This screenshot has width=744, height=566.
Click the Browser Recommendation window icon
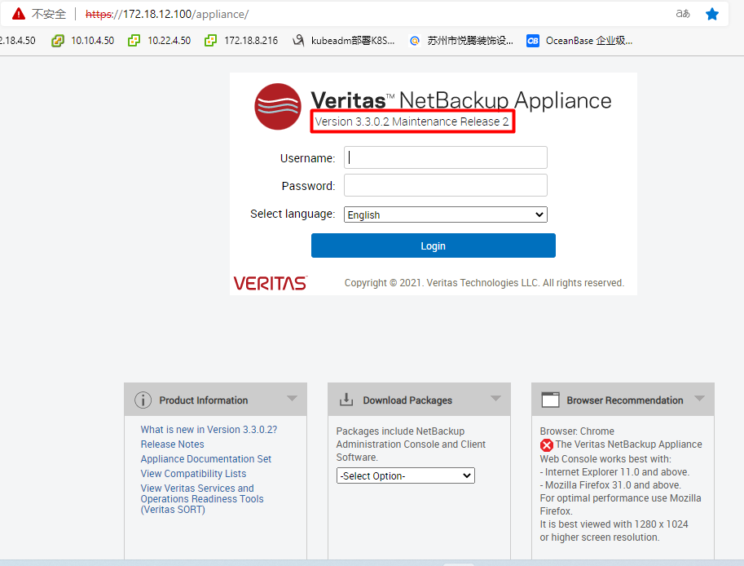[550, 400]
